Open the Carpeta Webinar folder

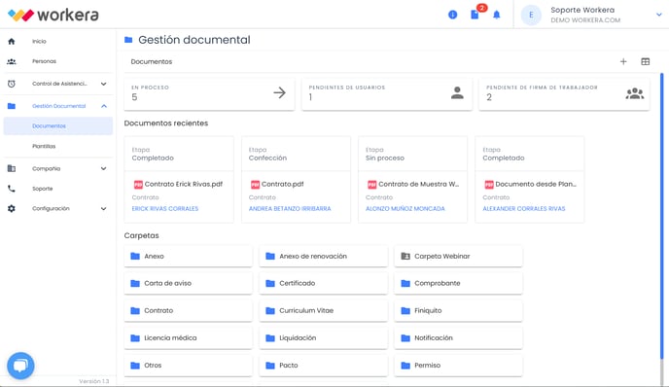[x=458, y=257]
